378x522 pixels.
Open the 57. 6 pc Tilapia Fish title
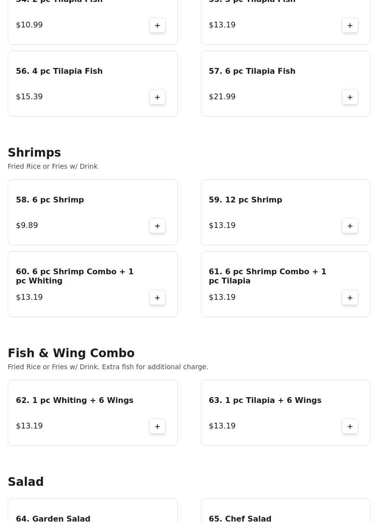(252, 71)
